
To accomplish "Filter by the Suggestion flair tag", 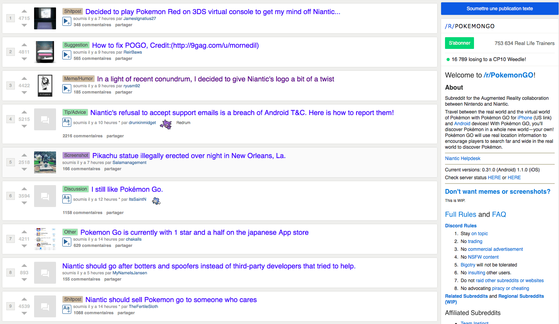I will click(76, 45).
